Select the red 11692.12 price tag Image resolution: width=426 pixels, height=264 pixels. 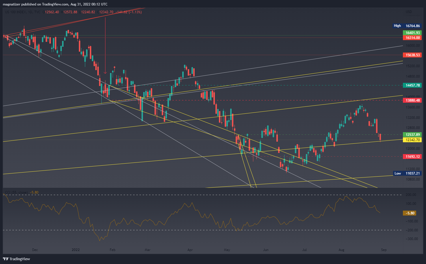pos(412,157)
